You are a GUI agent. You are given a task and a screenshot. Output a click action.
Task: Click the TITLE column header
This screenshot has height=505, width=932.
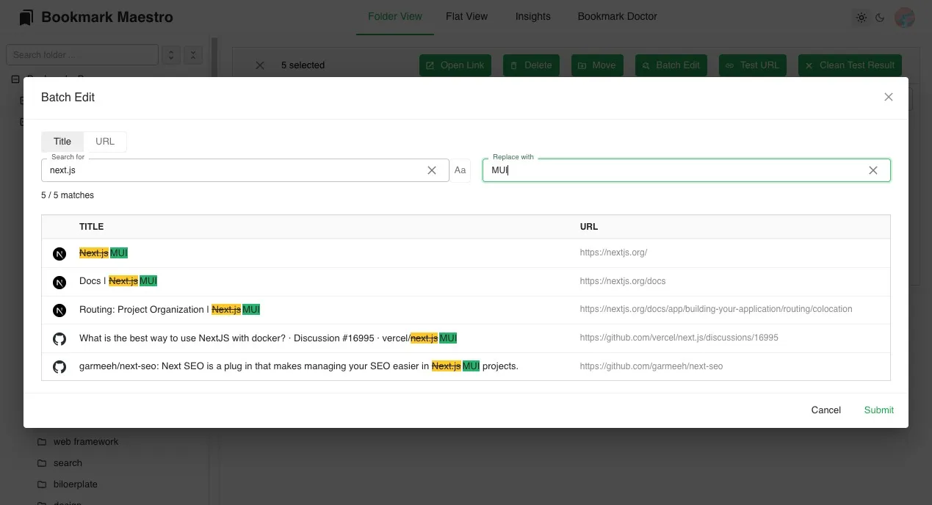pyautogui.click(x=91, y=227)
